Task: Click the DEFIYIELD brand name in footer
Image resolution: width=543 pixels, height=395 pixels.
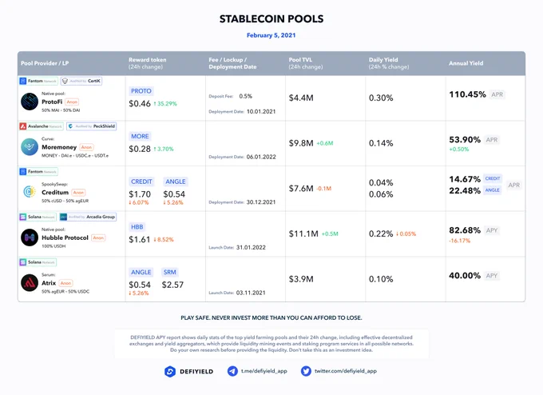Action: click(x=196, y=372)
